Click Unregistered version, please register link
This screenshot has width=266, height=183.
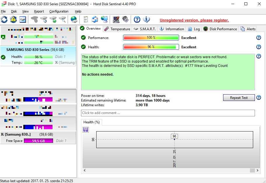coord(194,20)
